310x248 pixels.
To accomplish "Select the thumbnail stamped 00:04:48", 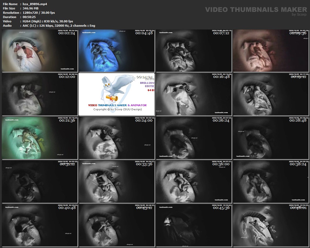I will tap(117, 51).
